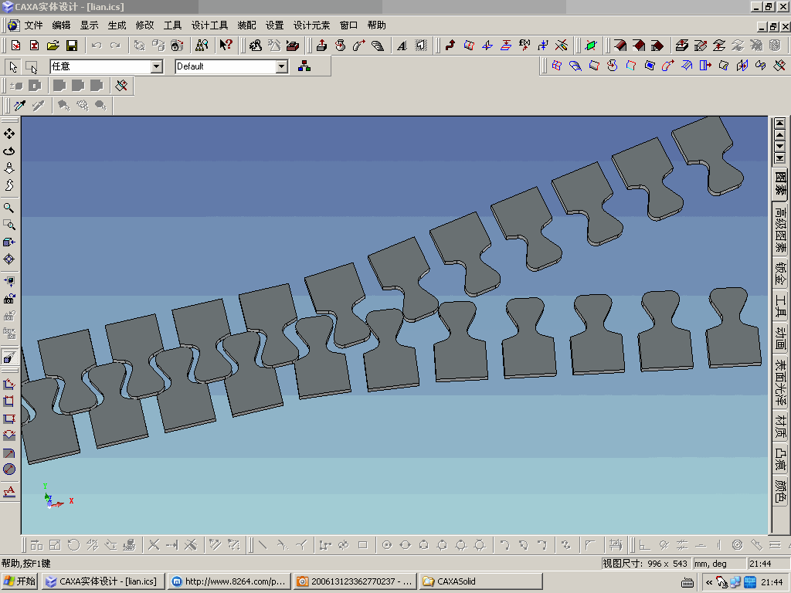
Task: Click the extend surface arrow icon
Action: (705, 66)
